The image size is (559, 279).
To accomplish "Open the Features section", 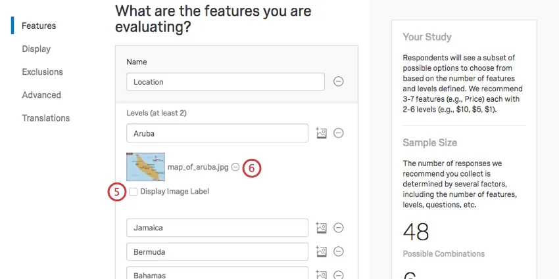I will click(x=39, y=26).
